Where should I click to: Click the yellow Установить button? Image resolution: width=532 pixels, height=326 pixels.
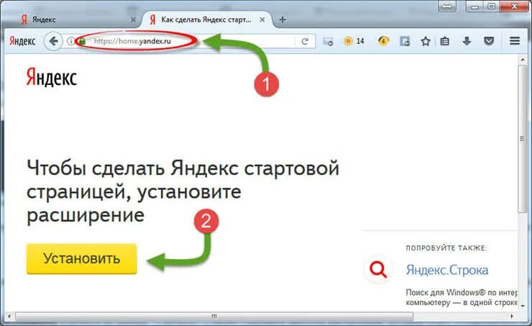point(82,258)
